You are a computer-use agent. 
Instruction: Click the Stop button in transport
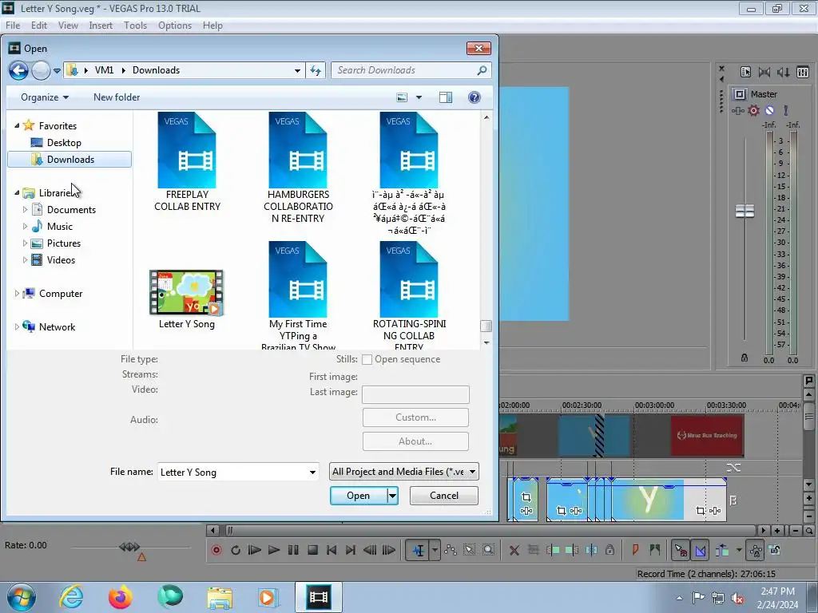(x=312, y=550)
